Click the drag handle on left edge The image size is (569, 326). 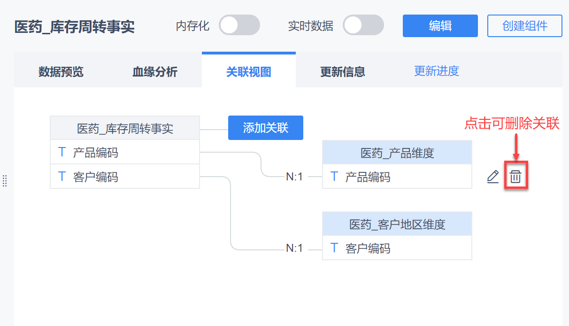click(5, 180)
